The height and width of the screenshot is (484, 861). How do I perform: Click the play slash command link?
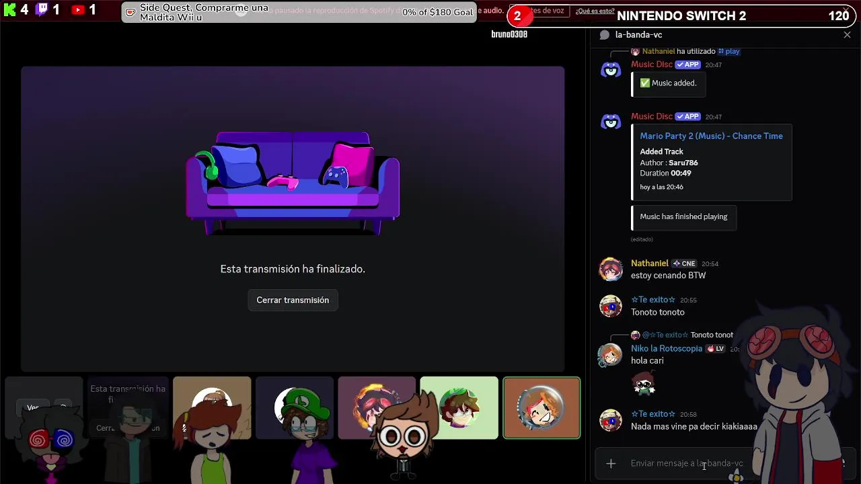[728, 51]
